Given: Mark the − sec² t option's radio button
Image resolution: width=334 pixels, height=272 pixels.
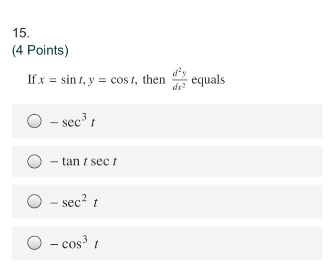Looking at the screenshot, I should [34, 201].
